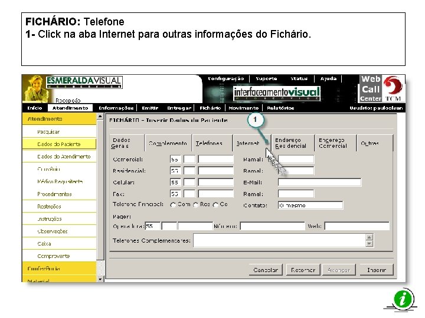
Task: Select the Atendimento menu item in the black bar
Action: point(70,108)
